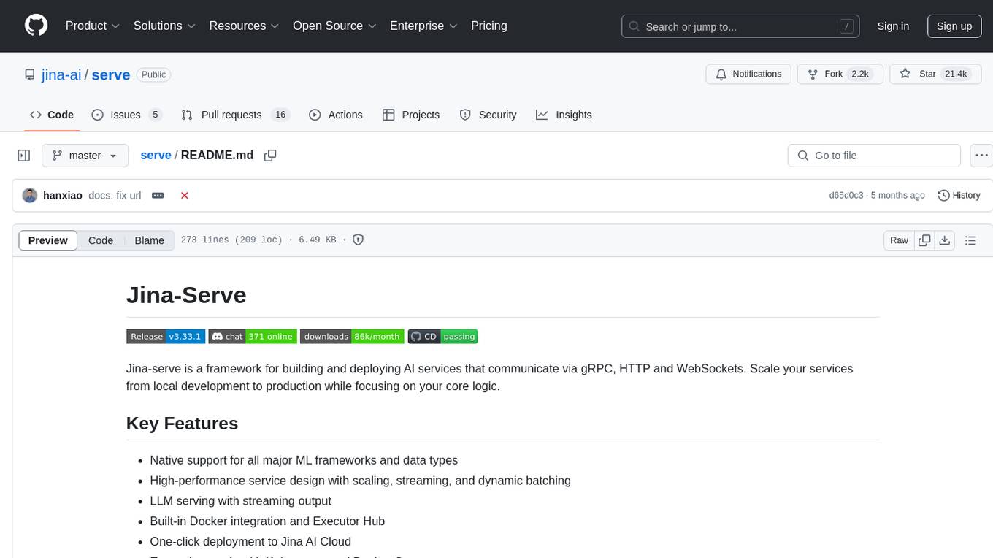Switch to the Pull requests tab
This screenshot has width=993, height=558.
point(235,115)
